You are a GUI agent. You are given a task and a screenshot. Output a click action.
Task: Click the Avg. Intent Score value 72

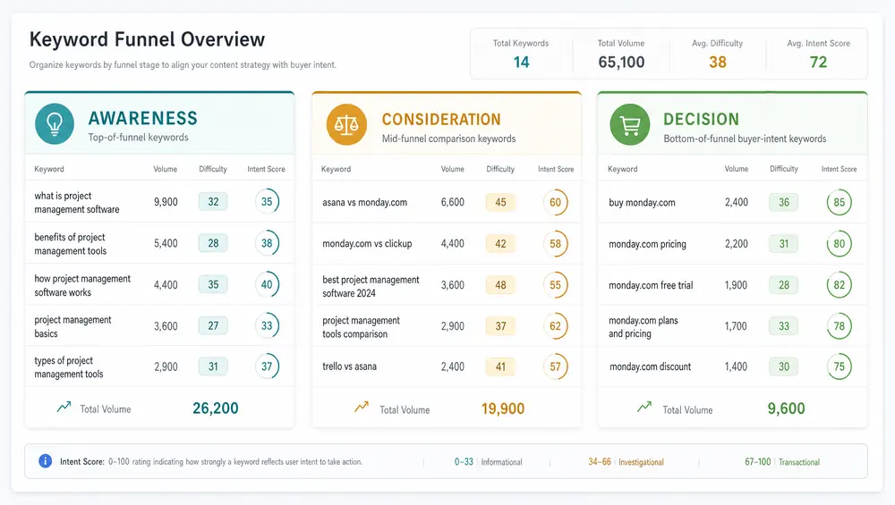[x=819, y=62]
